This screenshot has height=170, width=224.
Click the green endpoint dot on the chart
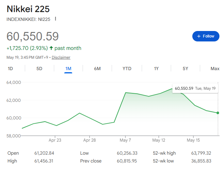coord(218,113)
